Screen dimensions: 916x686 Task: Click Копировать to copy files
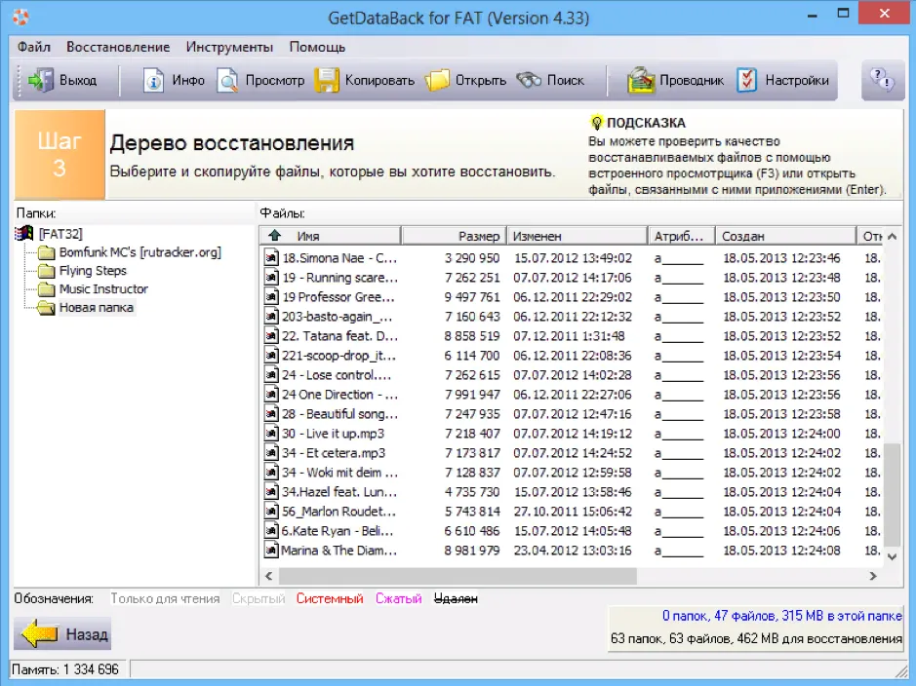(365, 81)
